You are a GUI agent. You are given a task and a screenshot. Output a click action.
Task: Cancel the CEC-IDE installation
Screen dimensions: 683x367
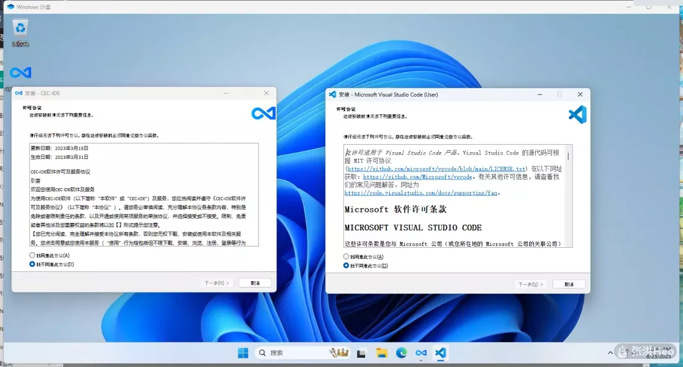[255, 283]
